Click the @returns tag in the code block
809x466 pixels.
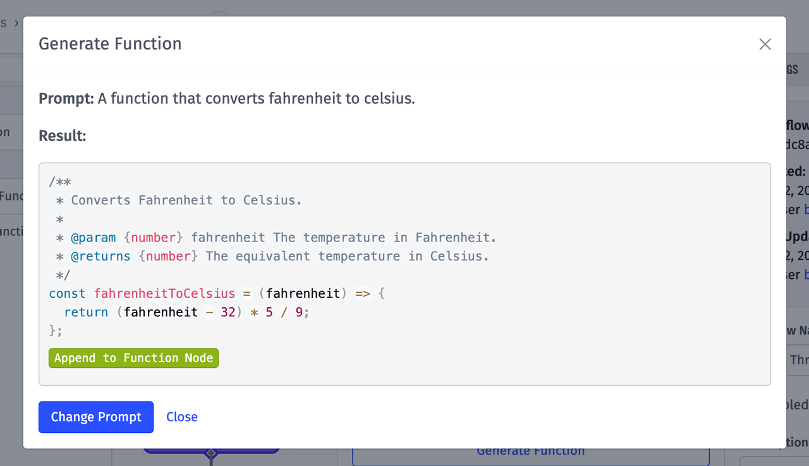tap(100, 256)
